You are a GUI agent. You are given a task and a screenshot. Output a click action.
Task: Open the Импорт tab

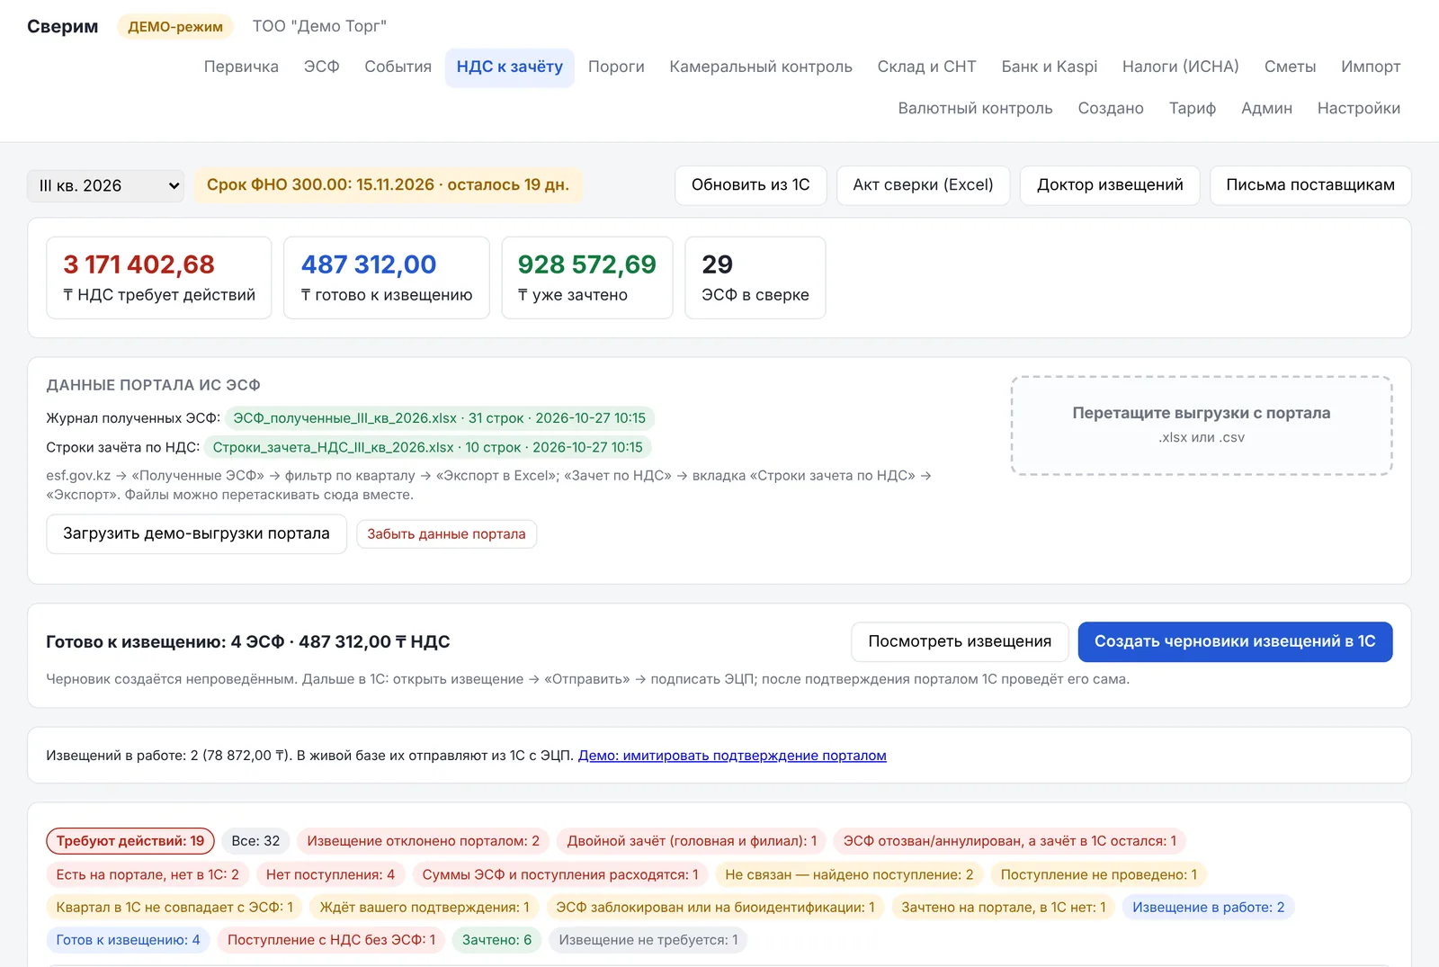point(1371,67)
